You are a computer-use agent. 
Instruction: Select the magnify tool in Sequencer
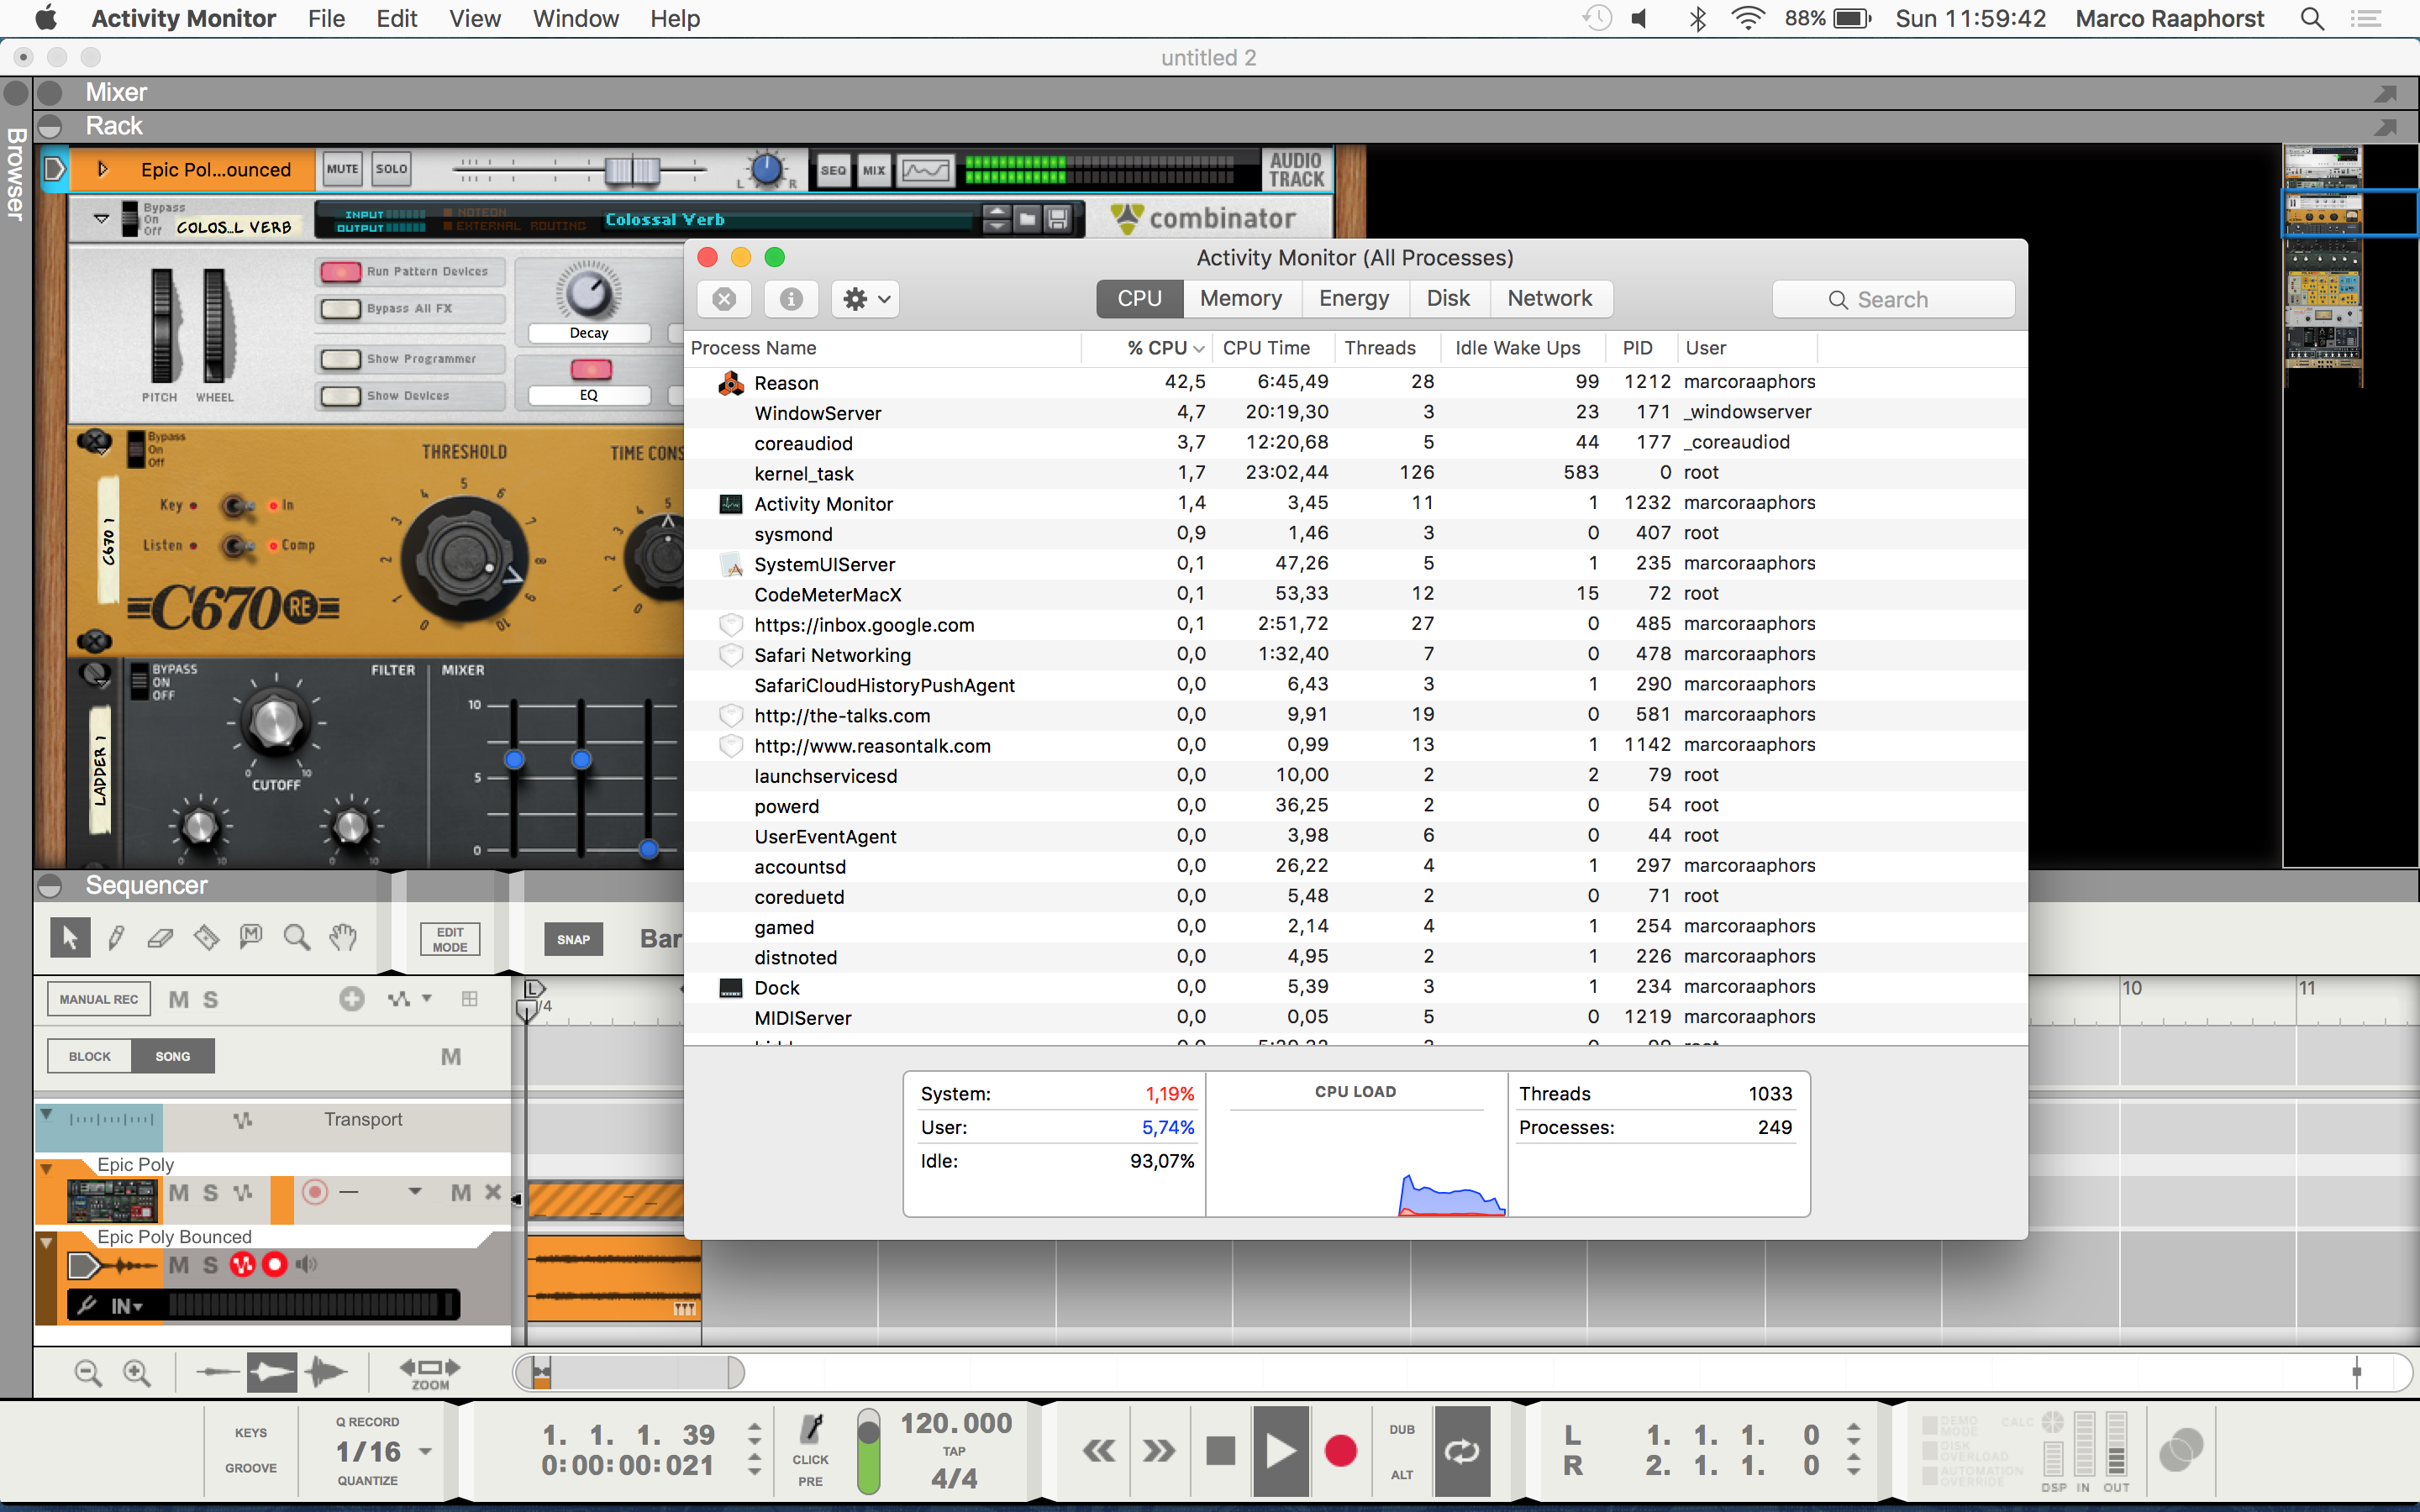[297, 937]
